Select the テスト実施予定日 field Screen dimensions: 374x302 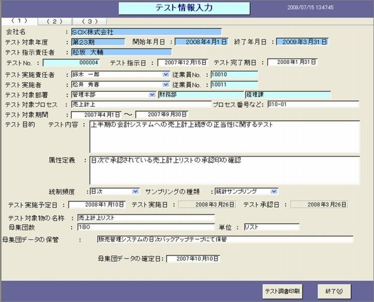[x=97, y=205]
